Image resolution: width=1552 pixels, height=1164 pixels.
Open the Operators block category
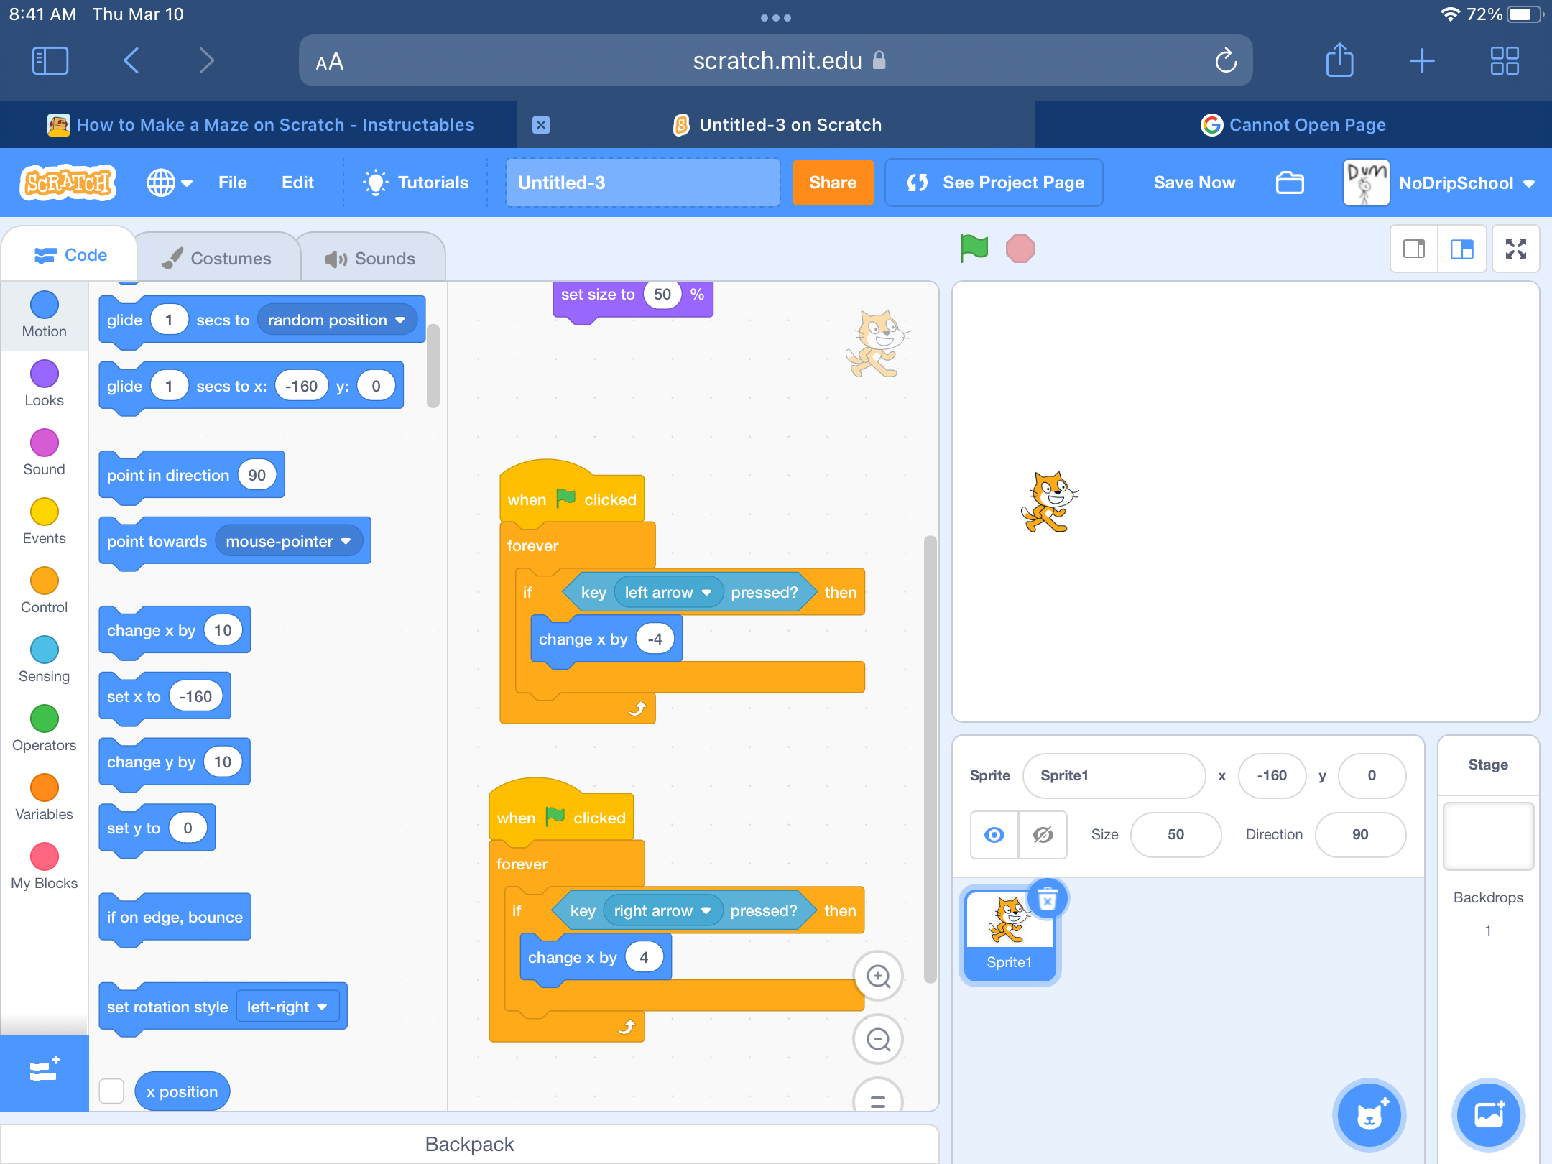pyautogui.click(x=44, y=728)
